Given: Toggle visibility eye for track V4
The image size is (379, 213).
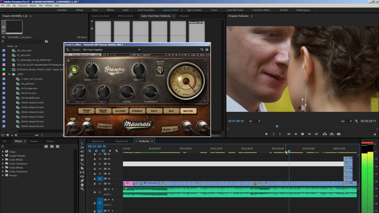Looking at the screenshot, I should (109, 169).
